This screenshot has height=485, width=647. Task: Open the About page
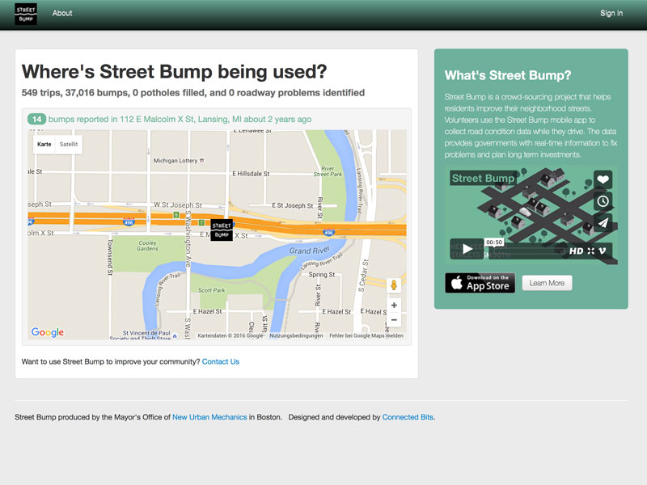tap(62, 13)
